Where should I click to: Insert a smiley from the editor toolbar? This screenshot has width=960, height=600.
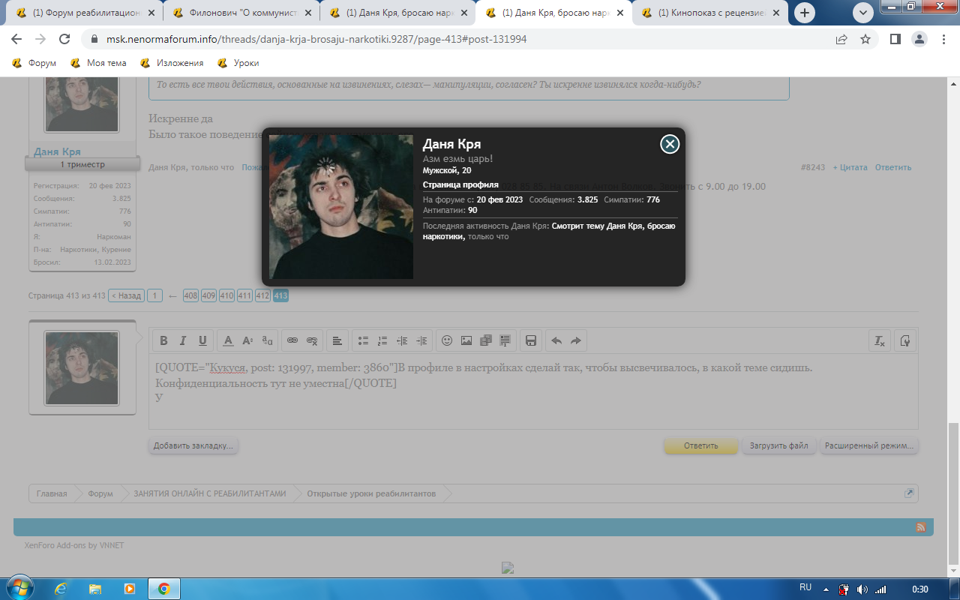point(447,340)
